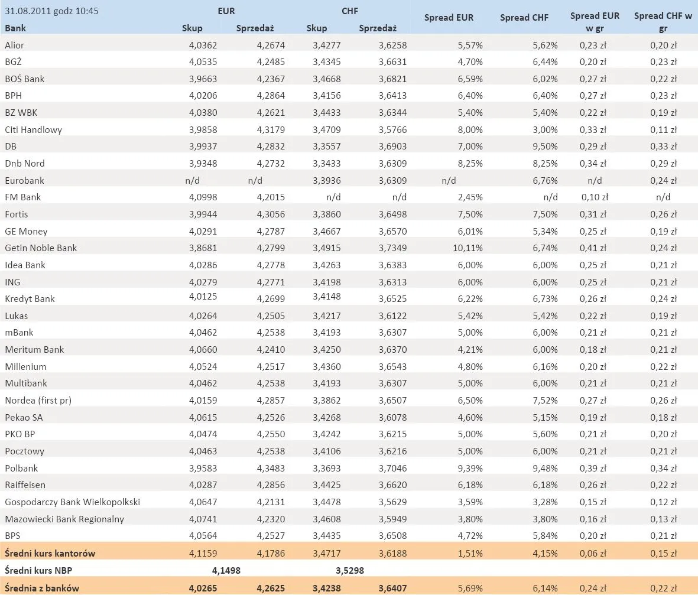Select Mazowiecki Bank Regionalny row label
This screenshot has width=698, height=595.
click(64, 519)
